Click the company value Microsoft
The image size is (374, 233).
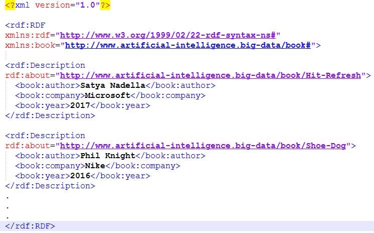[x=108, y=95]
